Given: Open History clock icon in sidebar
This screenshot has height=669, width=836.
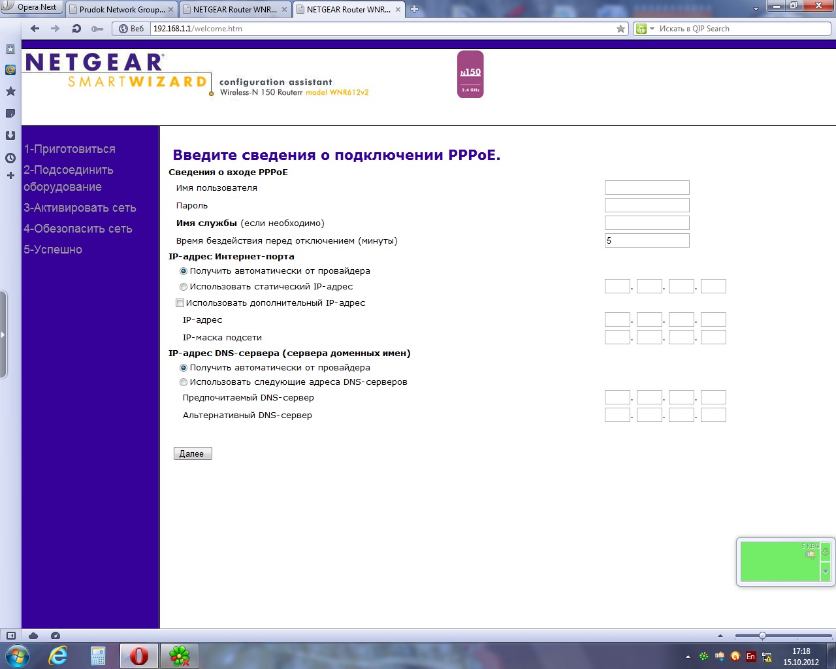Looking at the screenshot, I should pyautogui.click(x=10, y=157).
